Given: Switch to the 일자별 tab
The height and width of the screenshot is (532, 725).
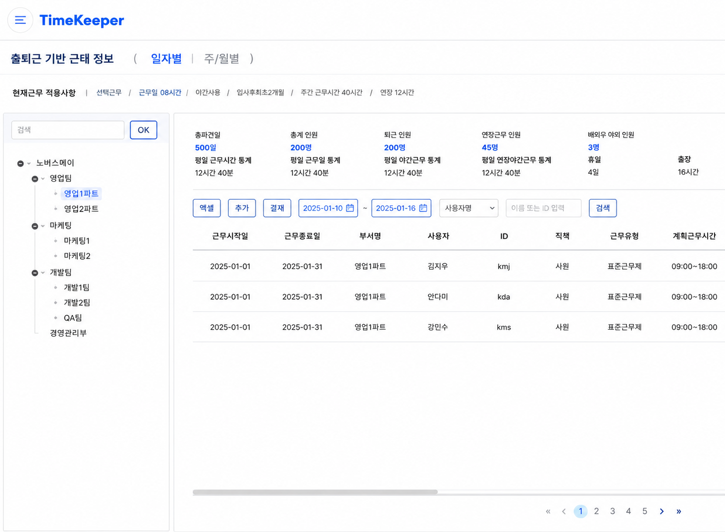Looking at the screenshot, I should click(x=166, y=58).
